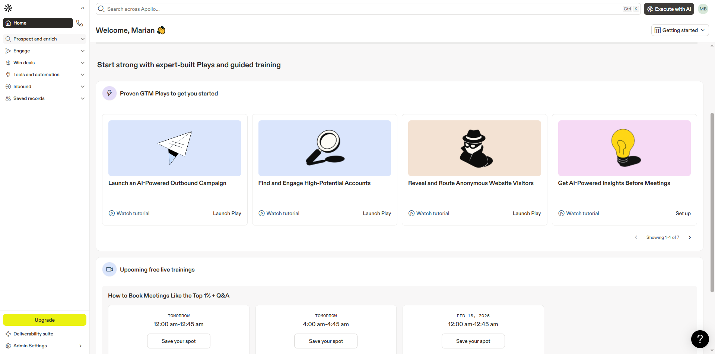Screen dimensions: 715x354
Task: Expand the Prospect and enrich menu
Action: 45,39
